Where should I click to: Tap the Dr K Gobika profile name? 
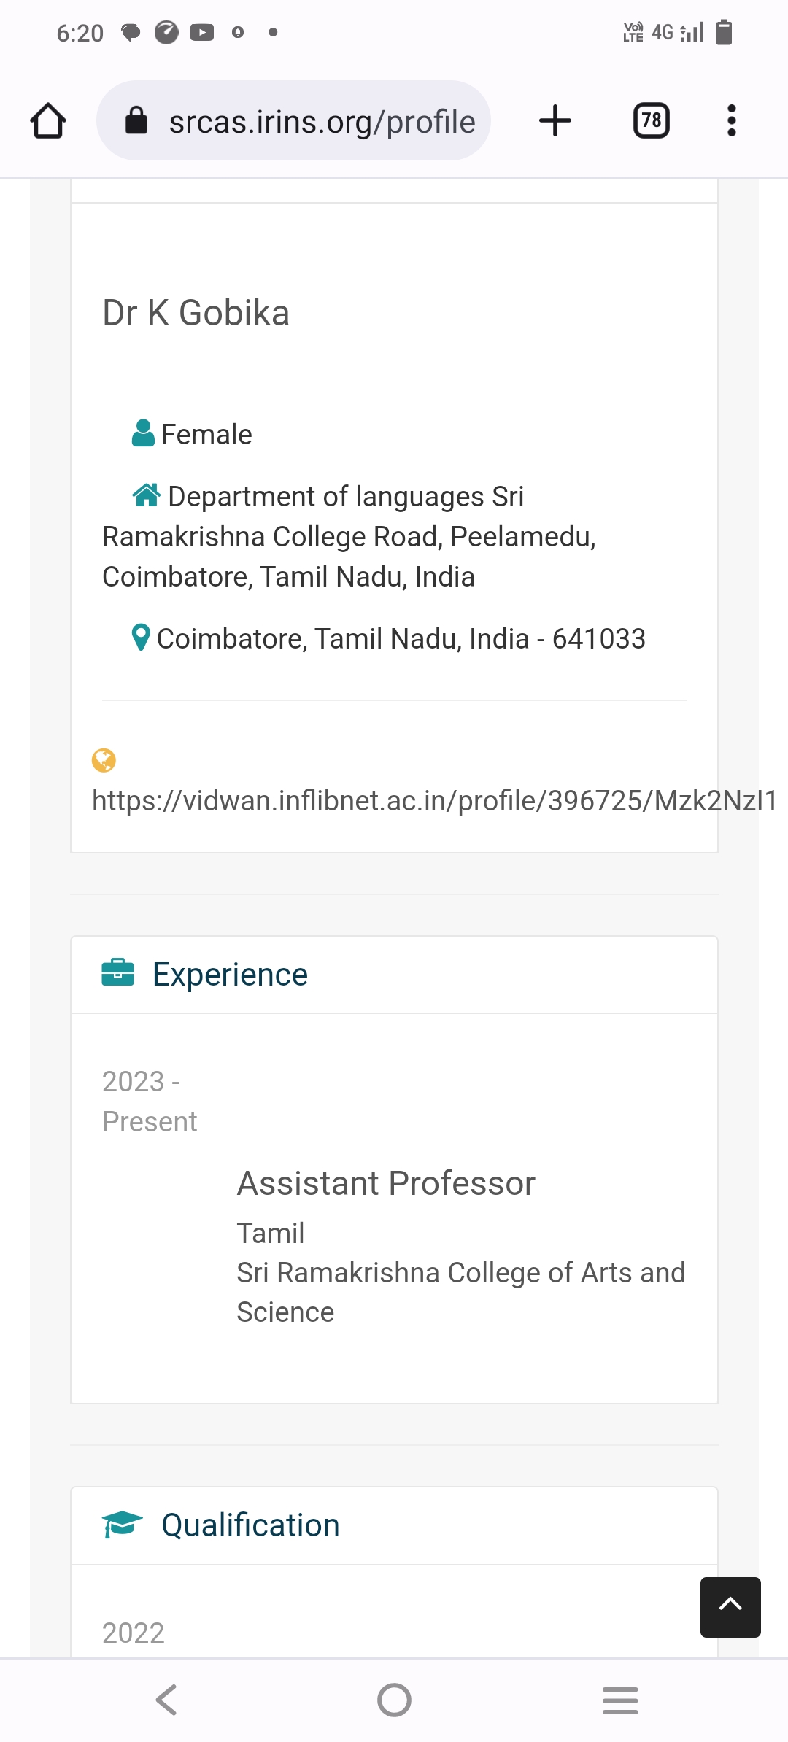point(196,313)
